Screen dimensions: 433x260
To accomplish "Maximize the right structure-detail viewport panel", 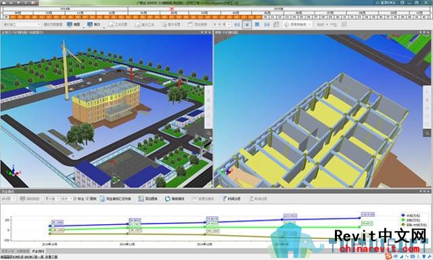I will 425,32.
